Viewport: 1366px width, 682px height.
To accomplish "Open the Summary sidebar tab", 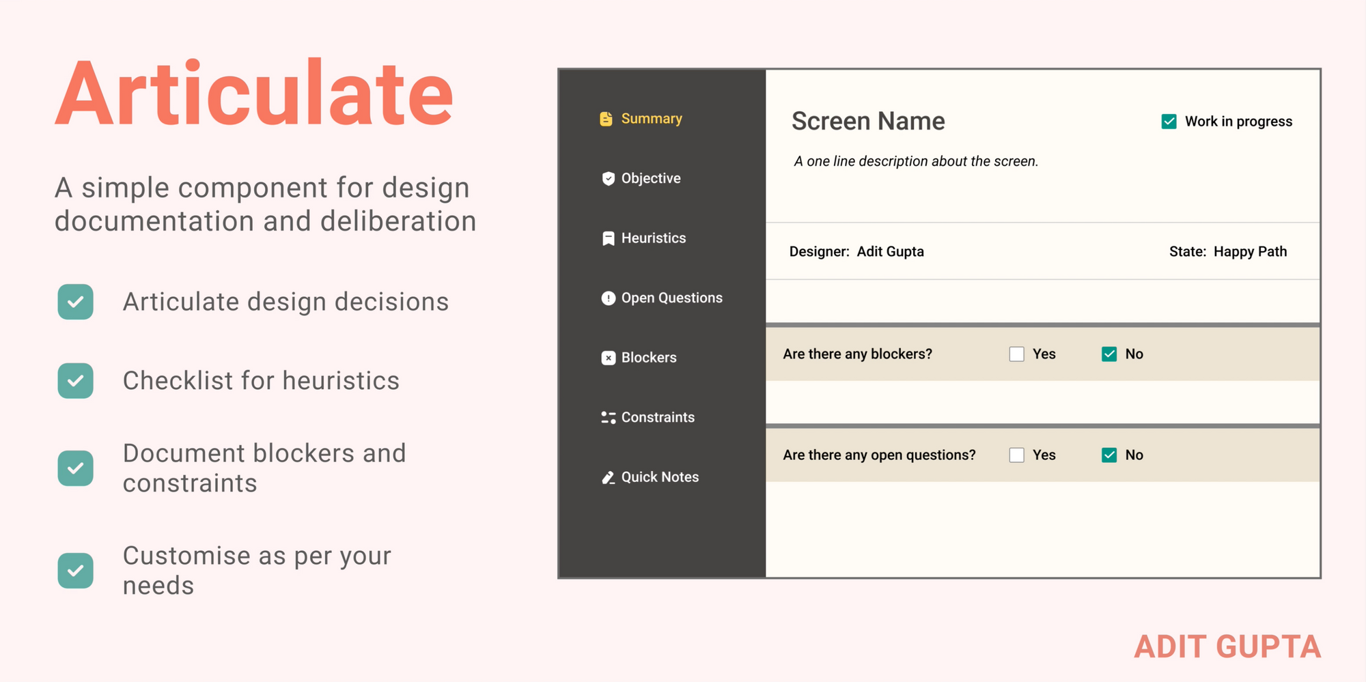I will click(641, 119).
